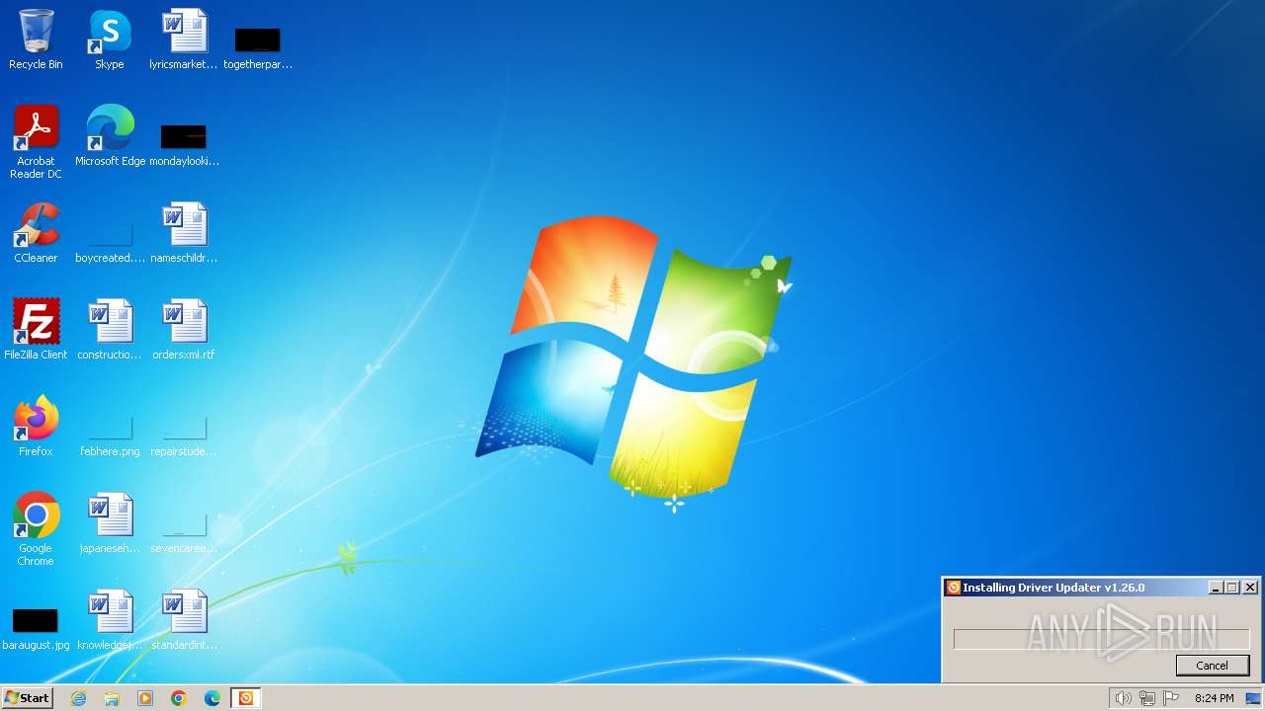The height and width of the screenshot is (711, 1265).
Task: Launch Microsoft Edge desktop shortcut
Action: 110,136
